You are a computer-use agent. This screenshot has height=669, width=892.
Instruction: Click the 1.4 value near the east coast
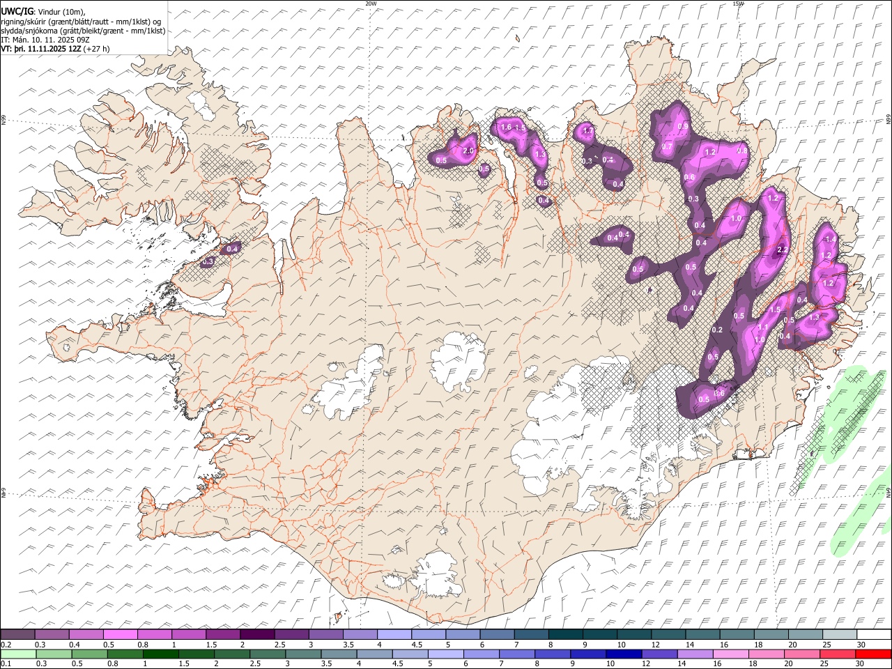[830, 239]
